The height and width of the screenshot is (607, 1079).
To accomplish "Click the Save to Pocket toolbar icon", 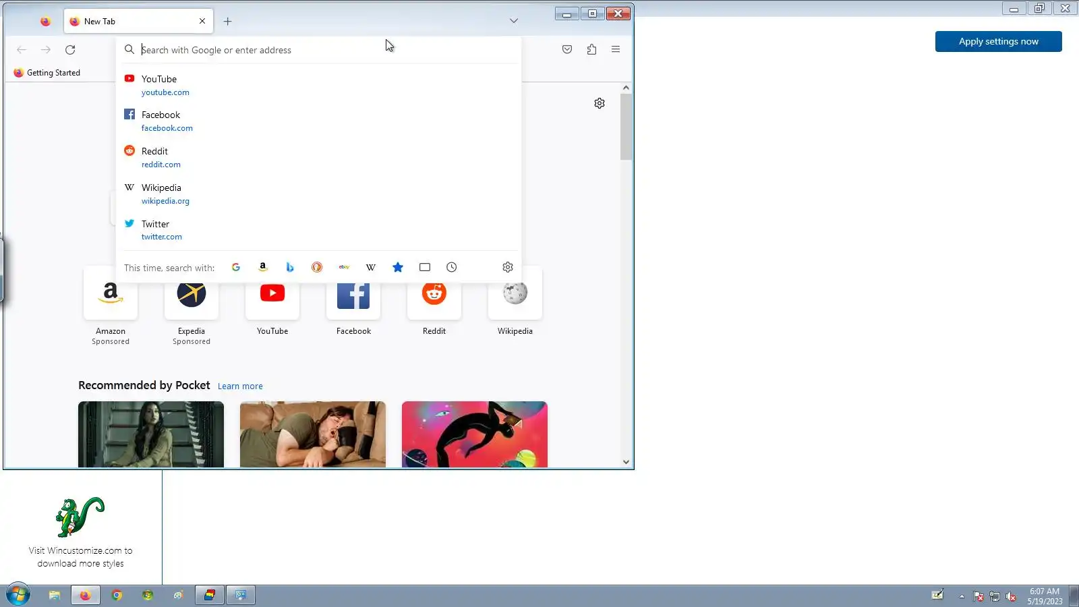I will point(567,50).
